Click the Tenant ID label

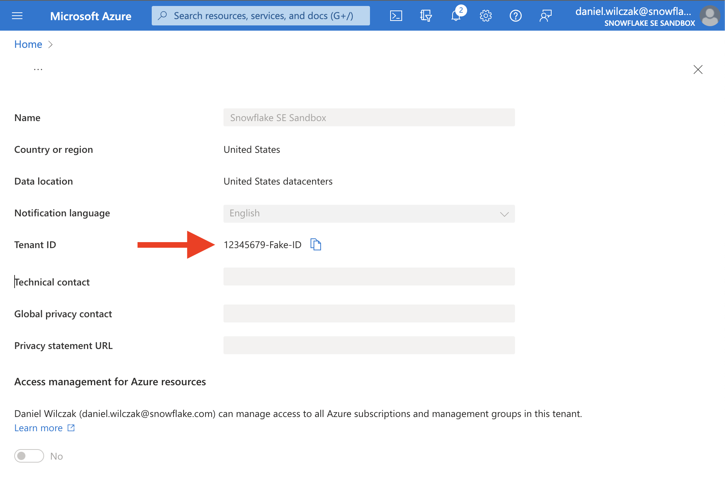pyautogui.click(x=35, y=245)
